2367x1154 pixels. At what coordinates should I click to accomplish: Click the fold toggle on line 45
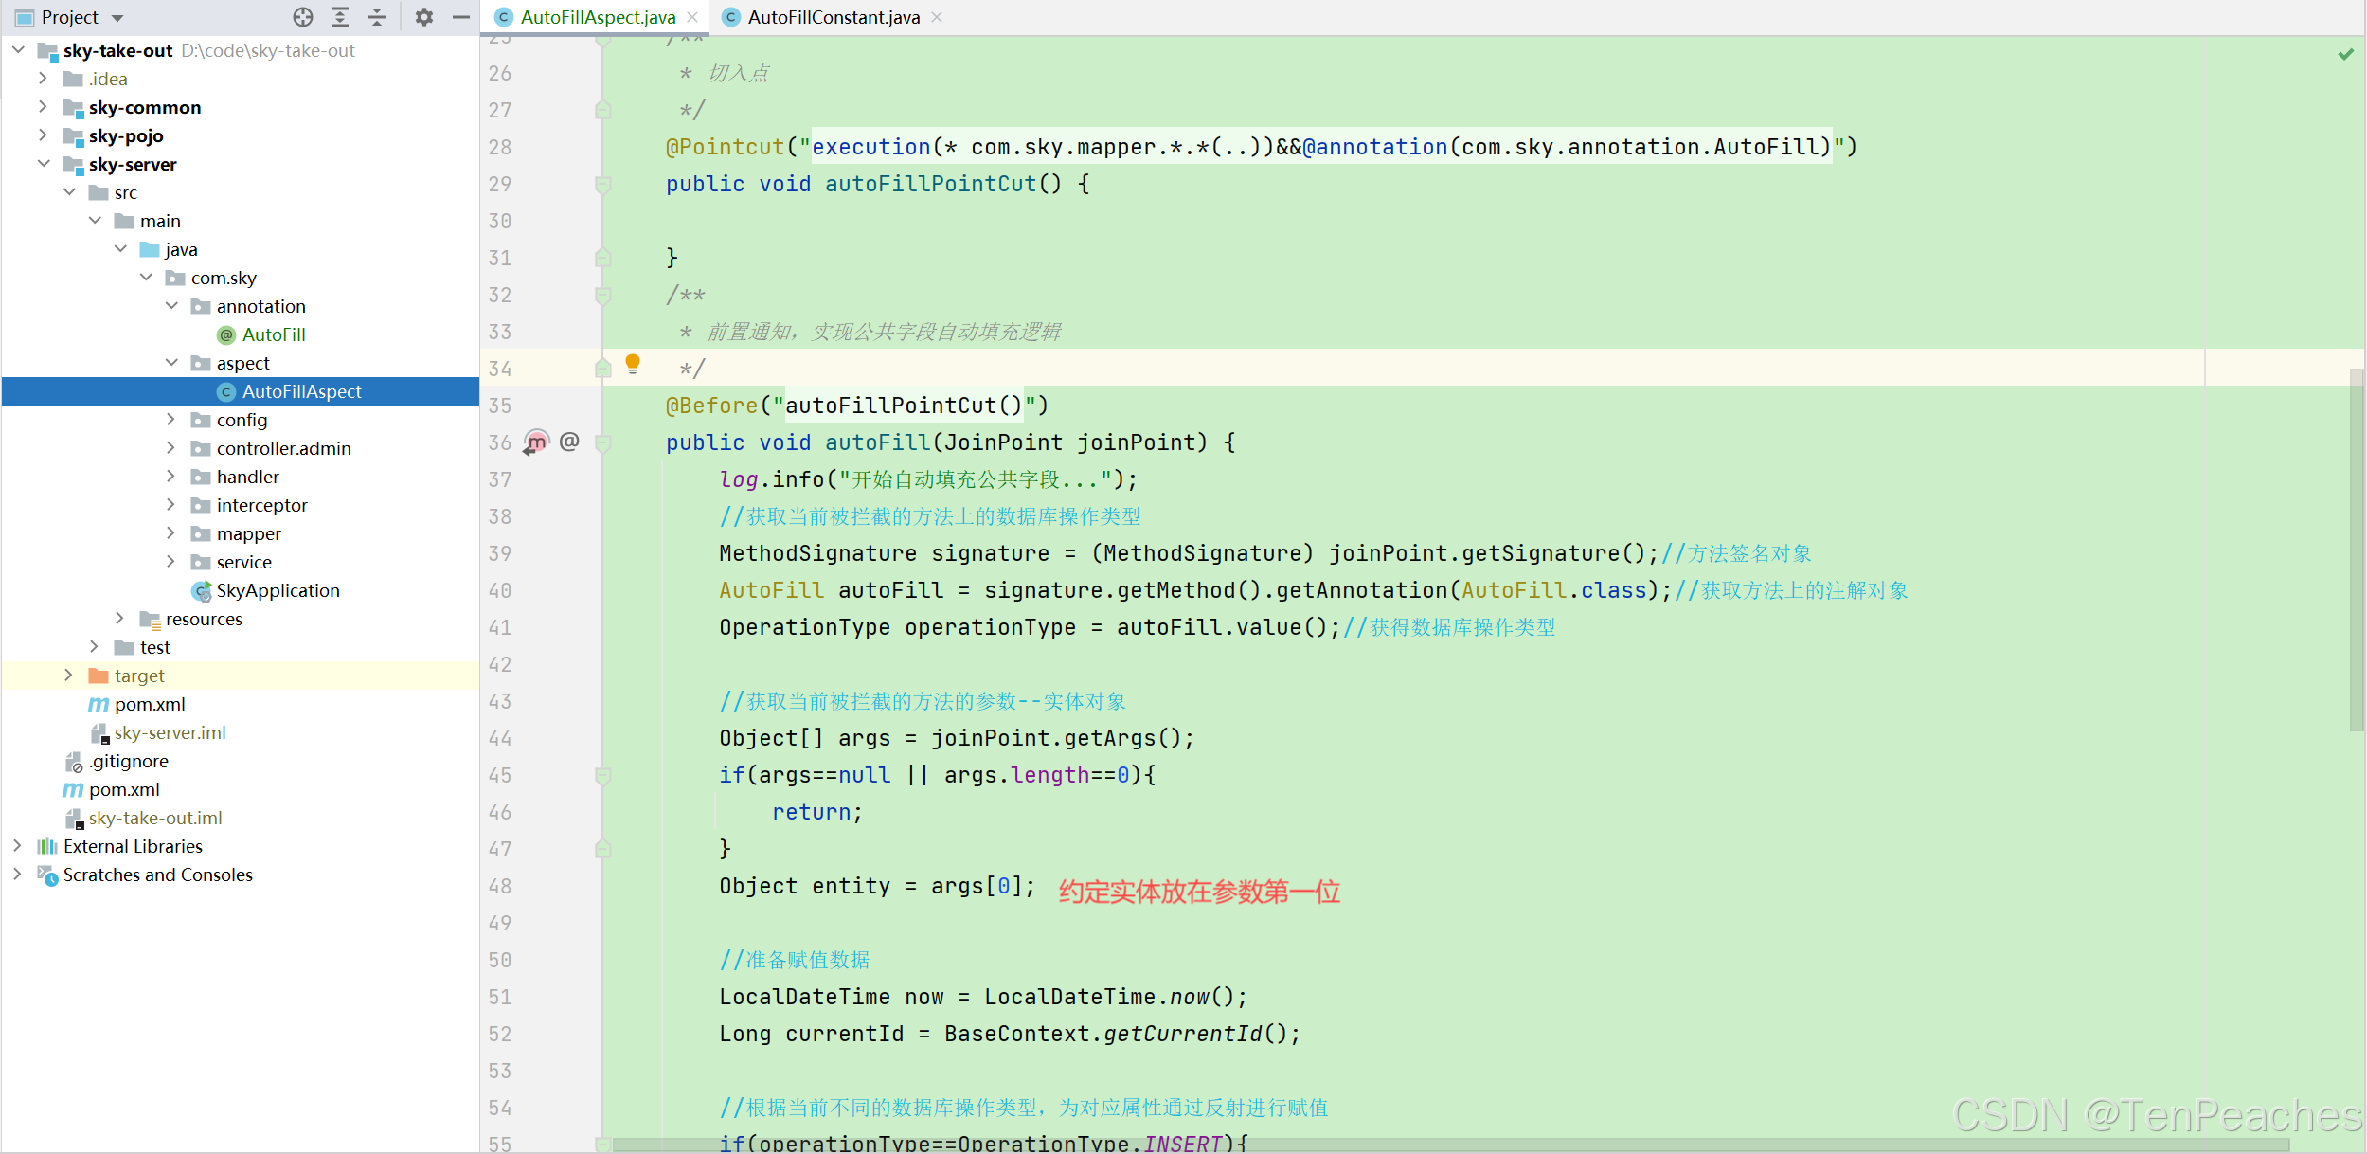tap(602, 775)
